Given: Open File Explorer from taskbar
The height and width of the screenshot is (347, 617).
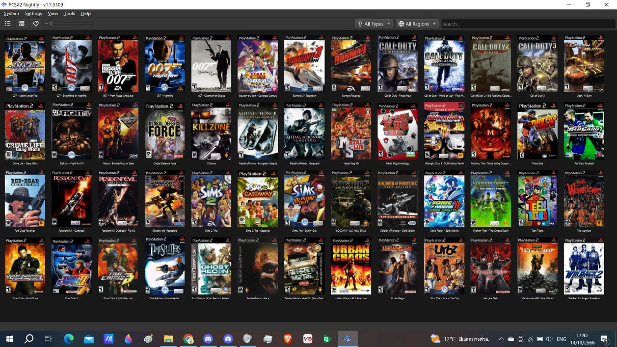Looking at the screenshot, I should 168,339.
